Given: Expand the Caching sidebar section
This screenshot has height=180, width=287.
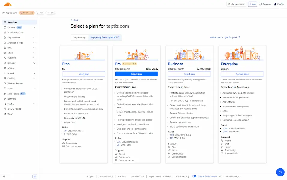Looking at the screenshot, I should tap(34, 78).
